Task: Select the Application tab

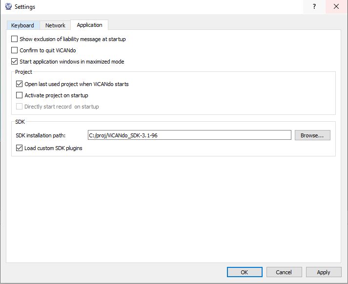Action: coord(89,25)
